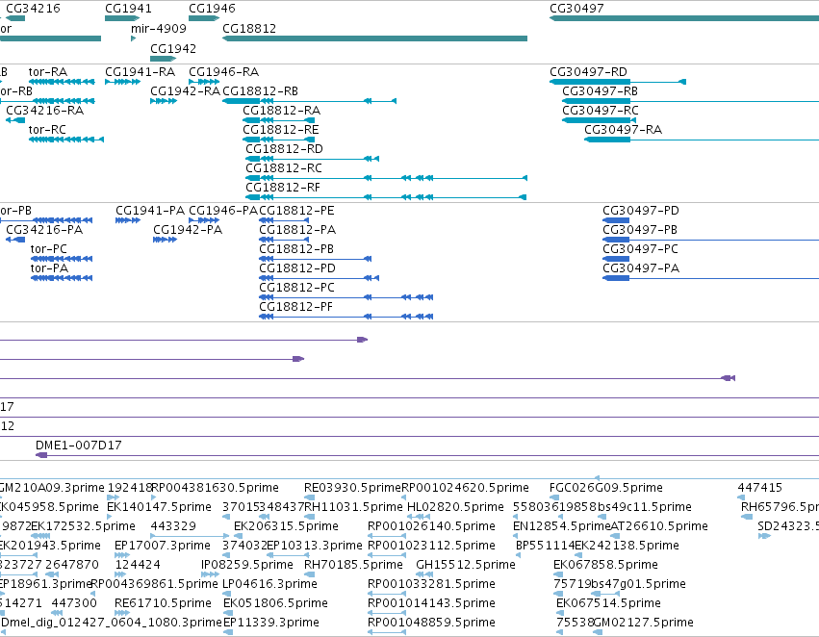
Task: Select transcript CG30497-RA
Action: (702, 140)
